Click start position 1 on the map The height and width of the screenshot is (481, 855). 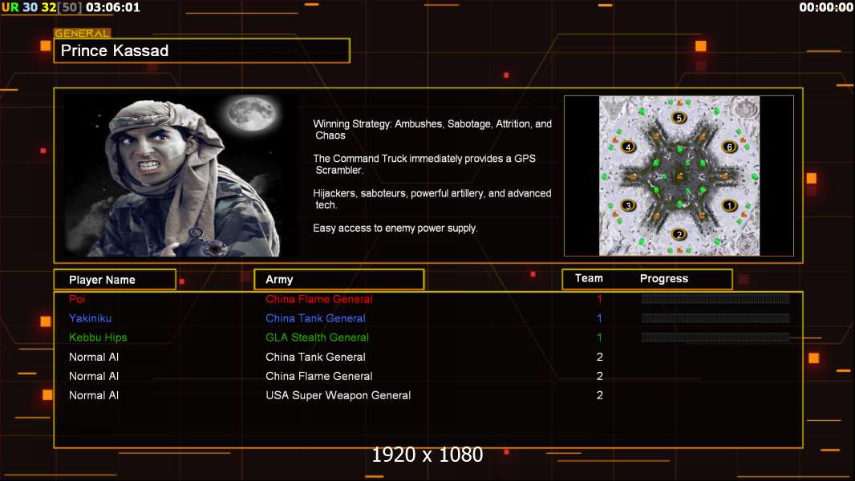(729, 206)
